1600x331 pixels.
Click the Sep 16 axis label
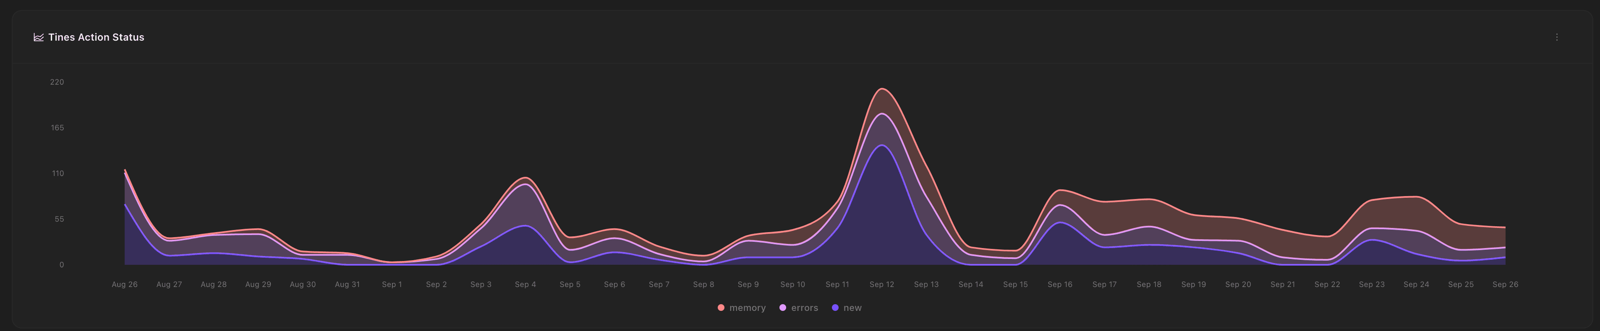coord(1060,284)
